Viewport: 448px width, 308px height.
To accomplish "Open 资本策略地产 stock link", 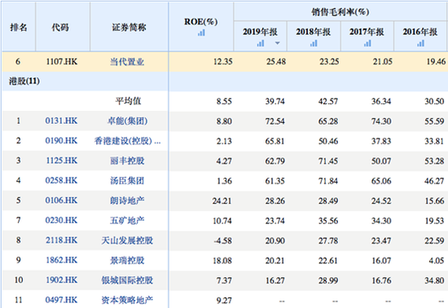I will coord(127,300).
